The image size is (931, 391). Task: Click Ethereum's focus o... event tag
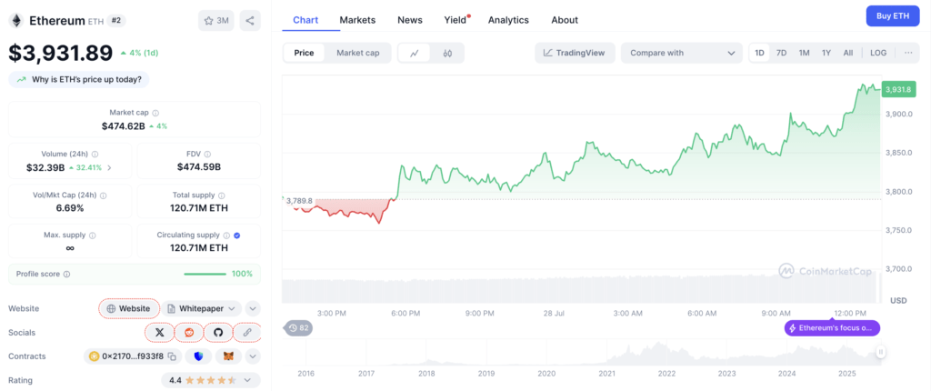tap(832, 328)
